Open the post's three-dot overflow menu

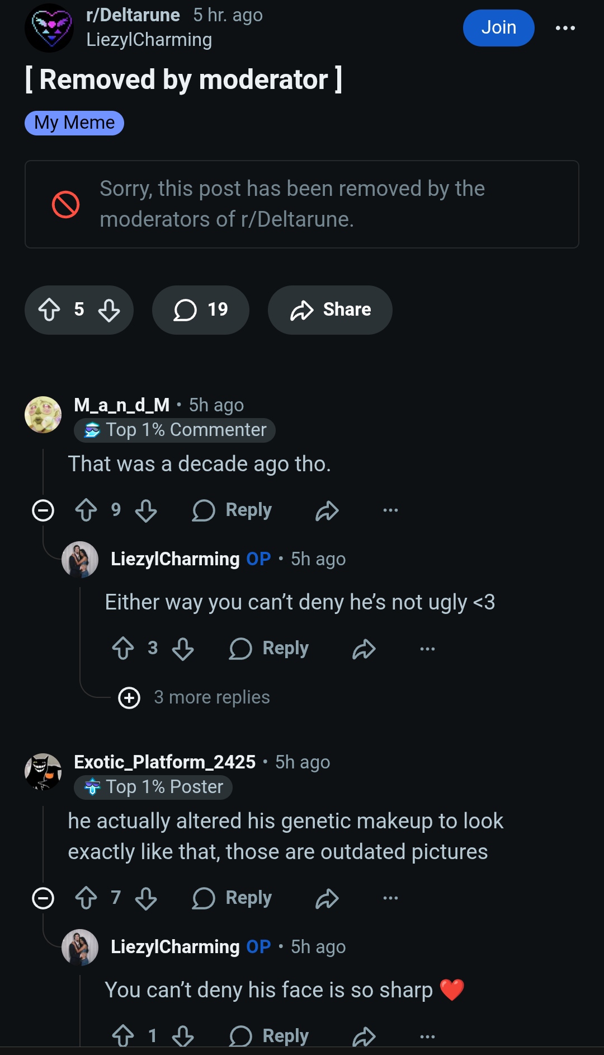point(565,28)
